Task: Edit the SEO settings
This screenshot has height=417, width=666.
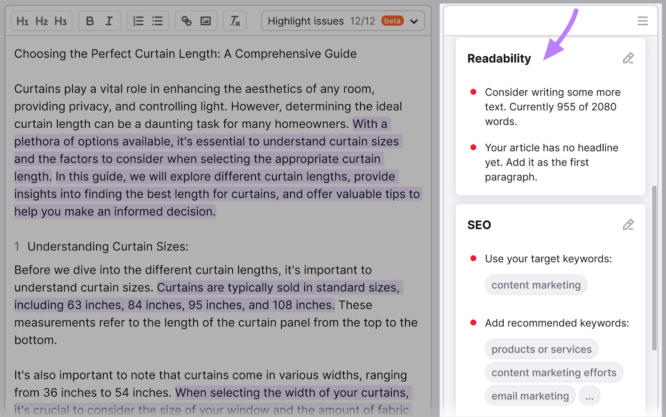Action: click(628, 225)
